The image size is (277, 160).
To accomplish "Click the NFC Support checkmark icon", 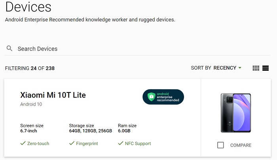I will click(120, 143).
